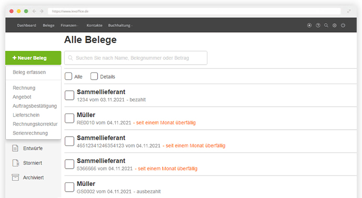
Task: Collapse the Neuer Beleg dropdown button
Action: coord(33,58)
